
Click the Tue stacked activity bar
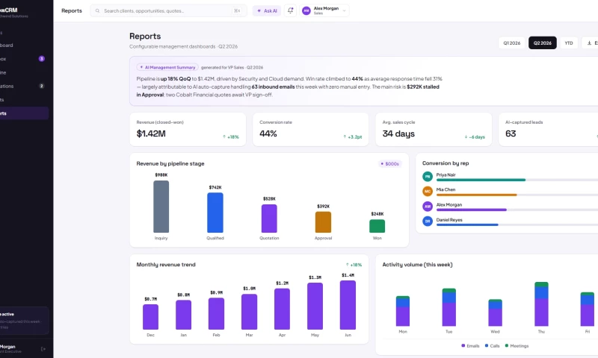449,307
